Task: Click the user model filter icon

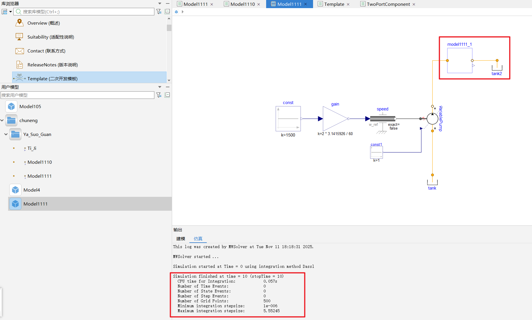Action: coord(159,95)
